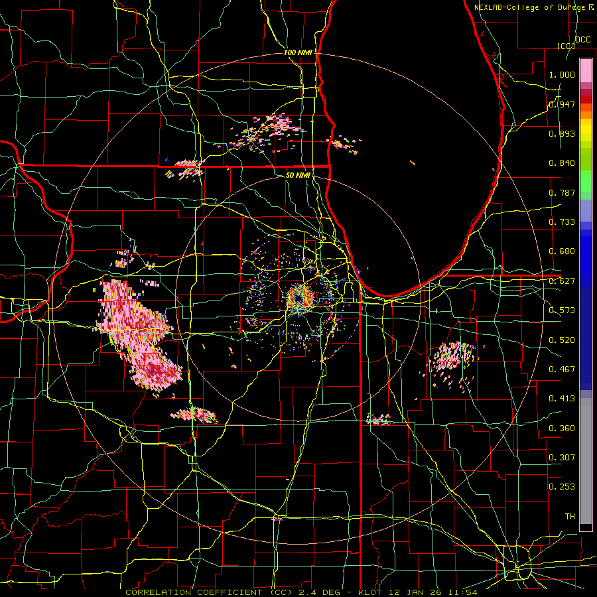Pick the orange segment of the color bar
597x597 pixels.
pos(586,115)
